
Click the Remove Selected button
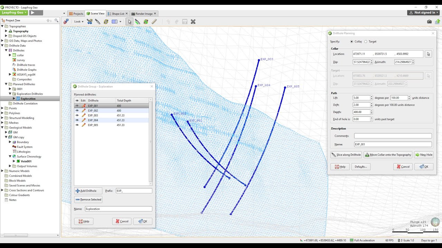[x=88, y=199]
